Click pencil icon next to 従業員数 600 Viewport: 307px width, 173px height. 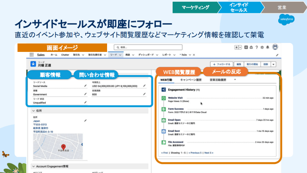pyautogui.click(x=144, y=94)
